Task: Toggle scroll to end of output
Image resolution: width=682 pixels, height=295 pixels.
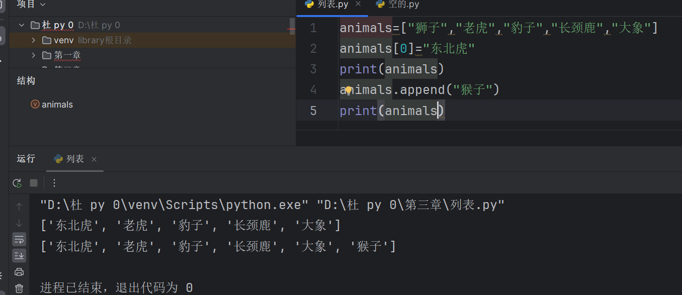Action: click(19, 256)
